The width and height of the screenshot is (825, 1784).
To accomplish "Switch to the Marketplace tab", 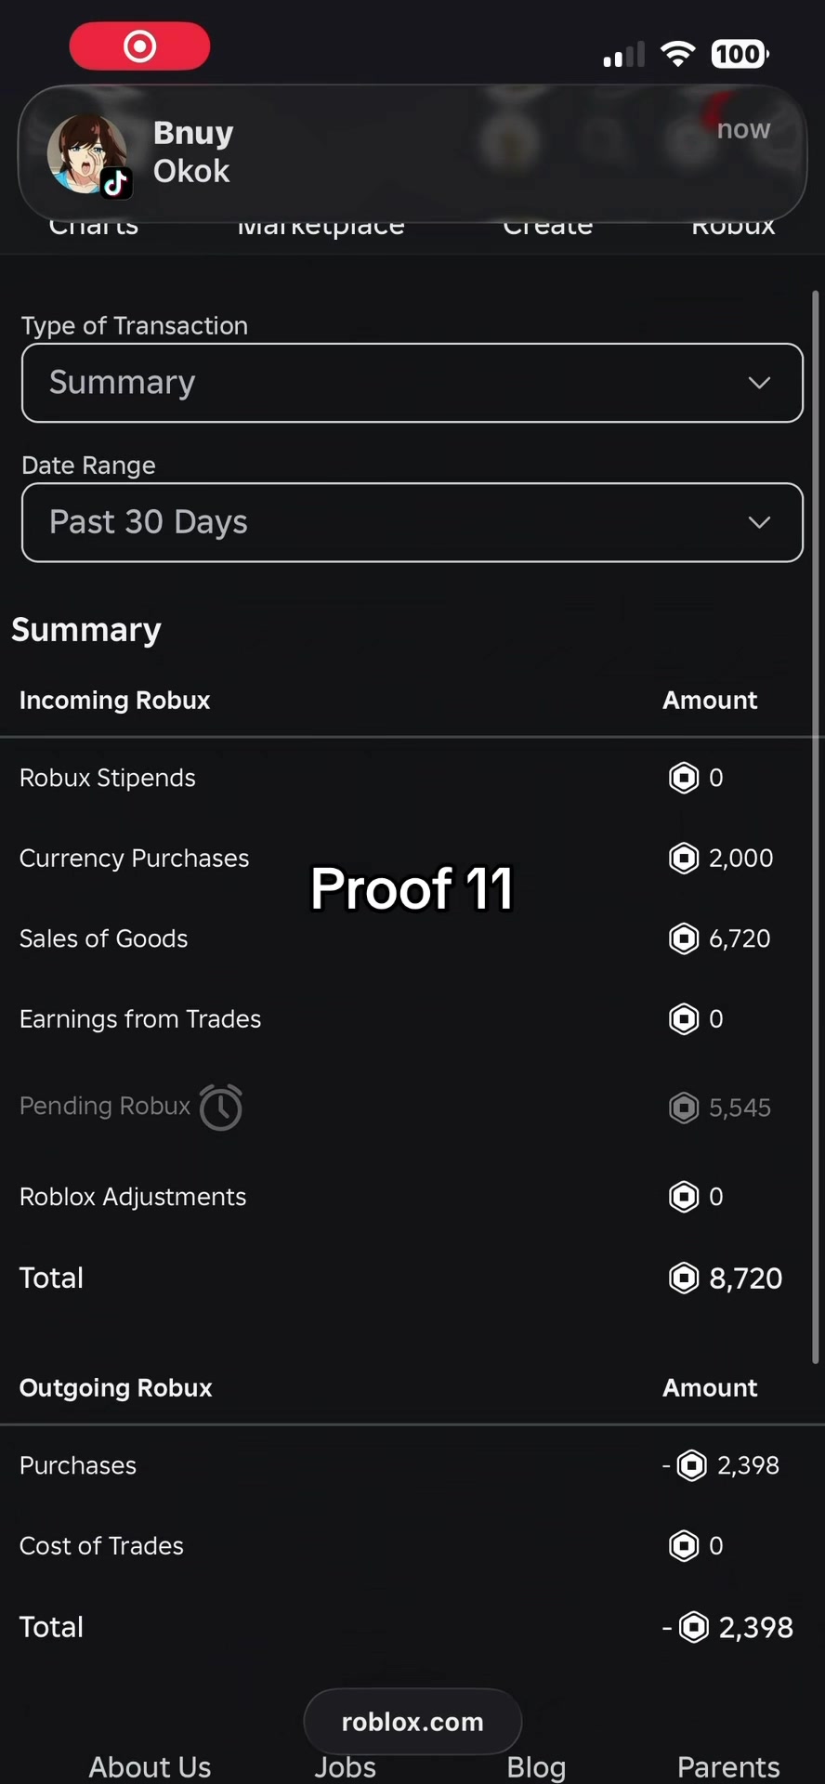I will click(321, 226).
